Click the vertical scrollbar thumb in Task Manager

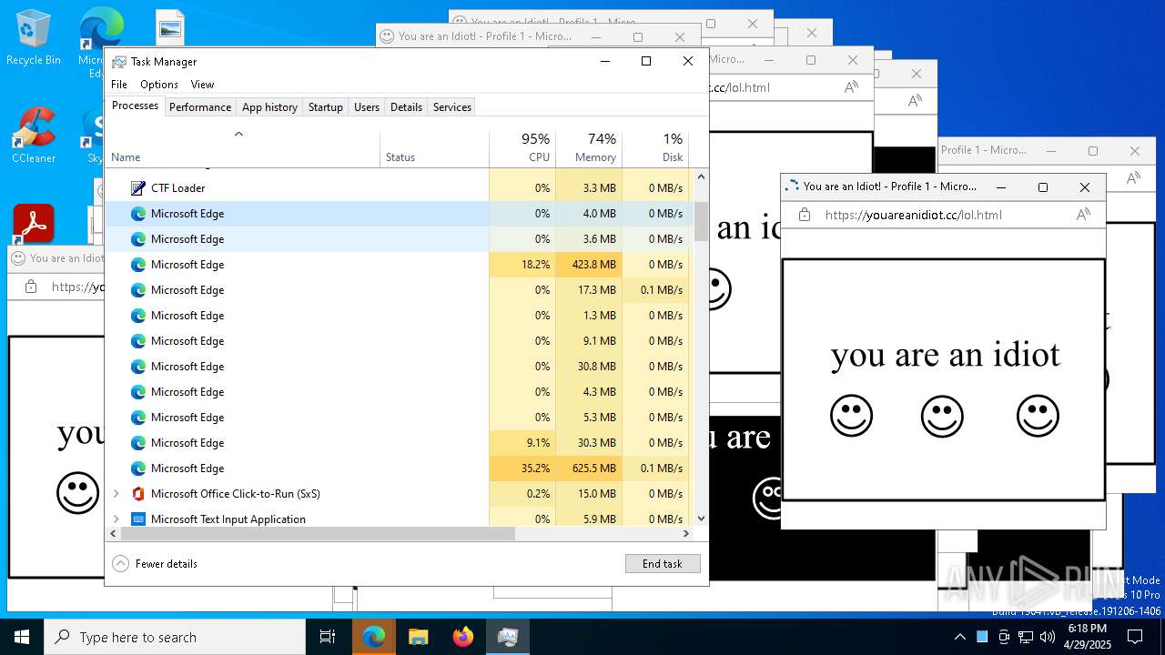701,221
